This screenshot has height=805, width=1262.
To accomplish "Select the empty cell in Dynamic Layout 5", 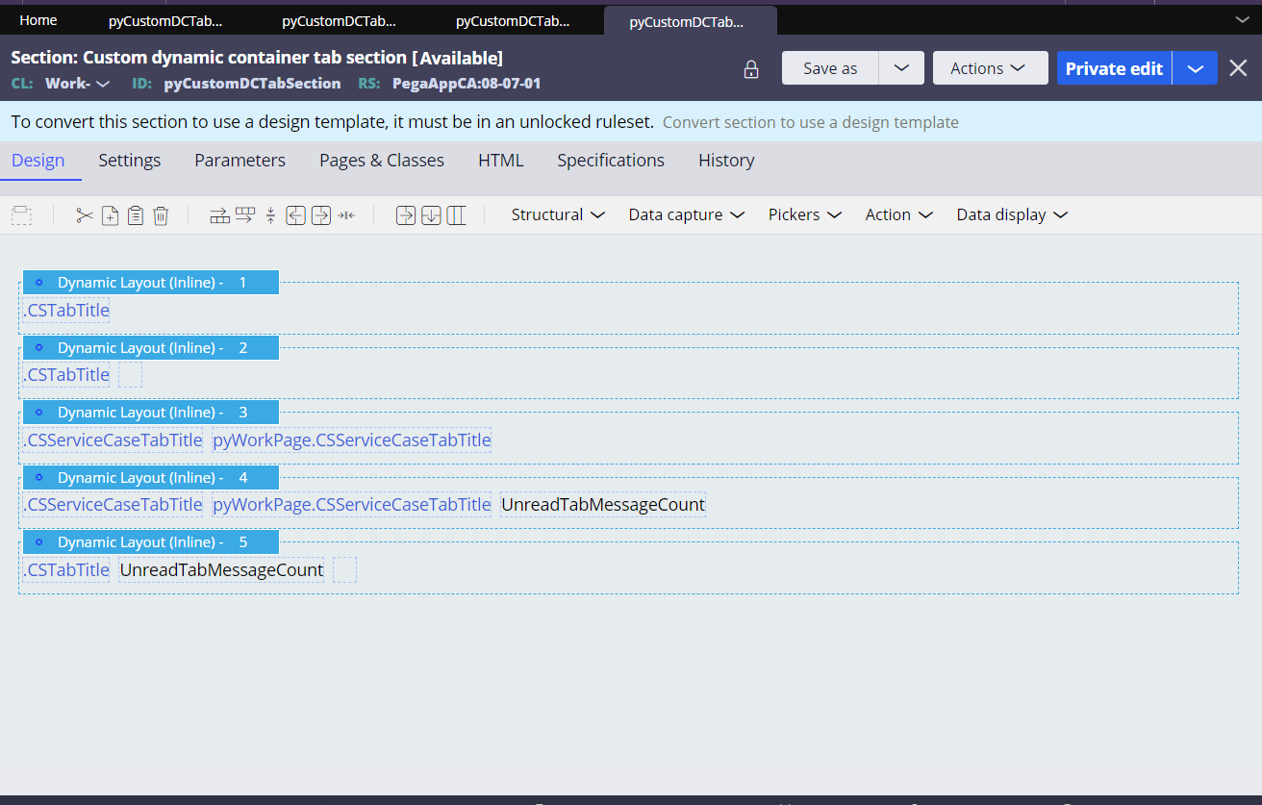I will [345, 569].
